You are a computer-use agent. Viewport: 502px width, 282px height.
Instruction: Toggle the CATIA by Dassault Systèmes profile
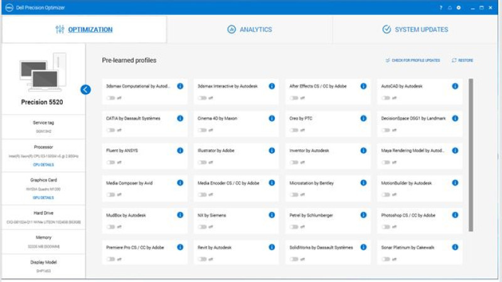(111, 130)
